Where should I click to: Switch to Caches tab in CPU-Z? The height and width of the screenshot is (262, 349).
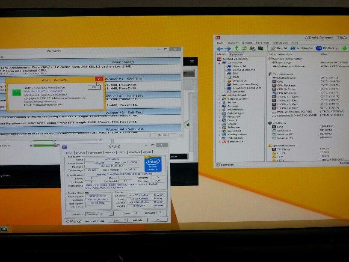80,153
